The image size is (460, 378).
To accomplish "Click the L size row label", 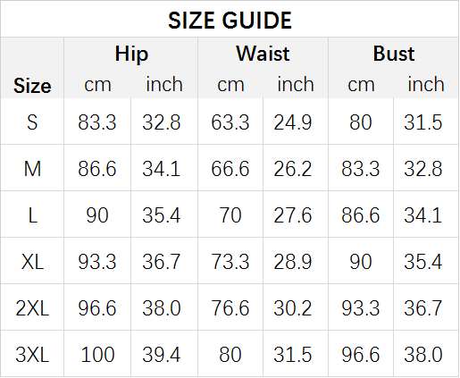I will click(x=32, y=215).
